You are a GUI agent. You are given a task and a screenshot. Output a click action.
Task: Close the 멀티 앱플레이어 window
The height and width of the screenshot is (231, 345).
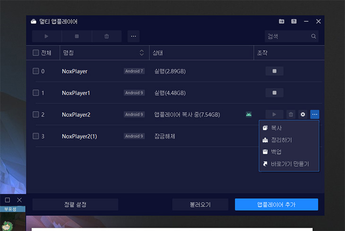(319, 21)
